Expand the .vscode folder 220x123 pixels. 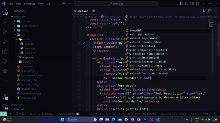click(x=14, y=21)
